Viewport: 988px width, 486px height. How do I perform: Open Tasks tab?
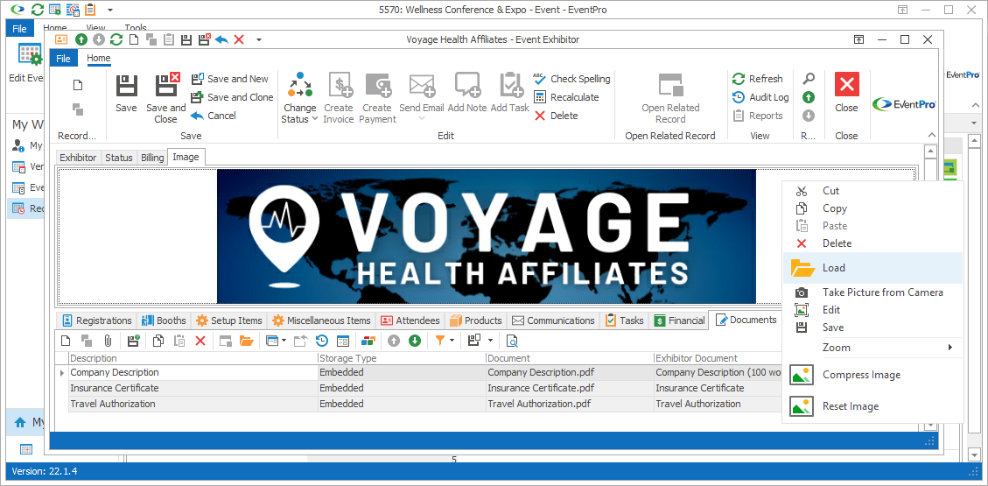pyautogui.click(x=625, y=320)
